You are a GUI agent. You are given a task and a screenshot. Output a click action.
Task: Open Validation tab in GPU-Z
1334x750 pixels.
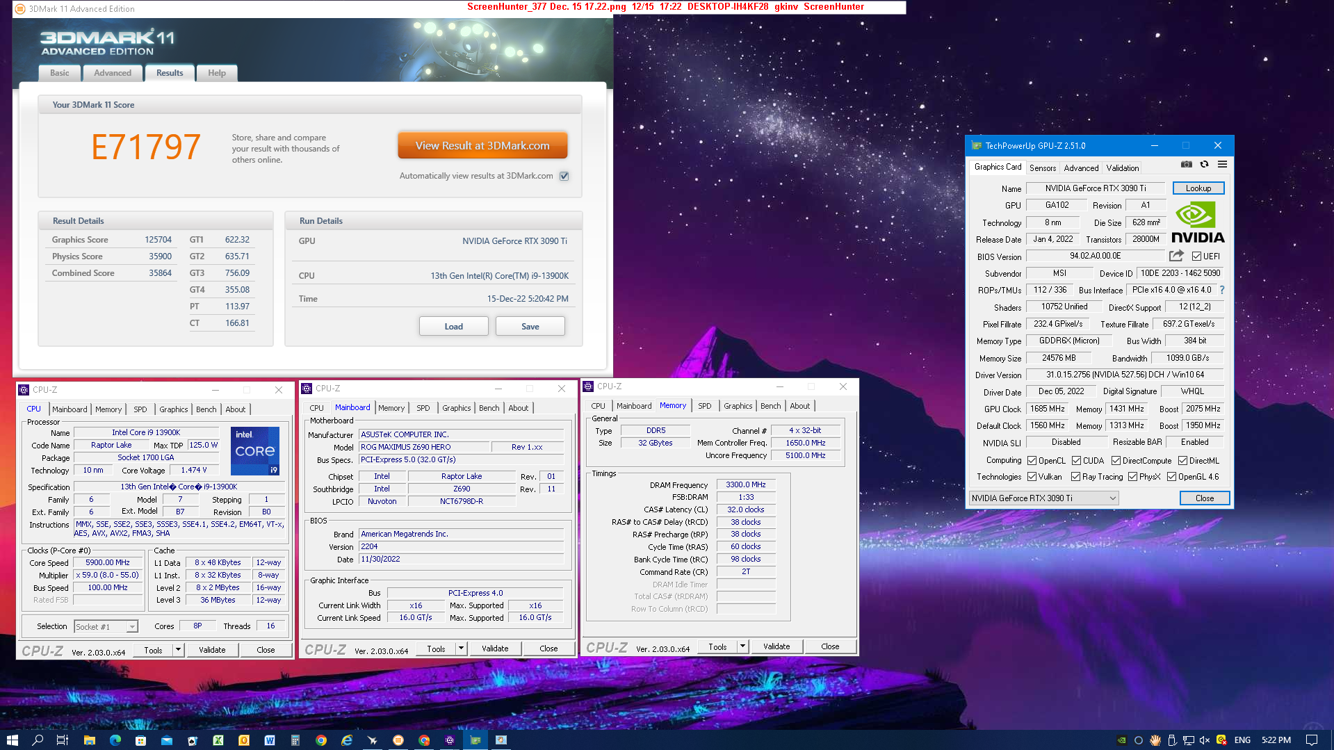(x=1123, y=168)
